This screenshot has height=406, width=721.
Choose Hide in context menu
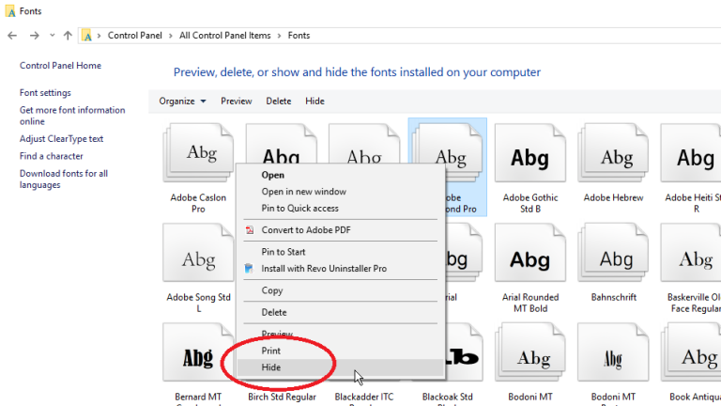pyautogui.click(x=341, y=367)
